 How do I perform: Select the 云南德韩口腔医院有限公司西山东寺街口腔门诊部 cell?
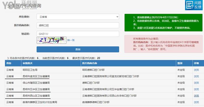pos(129,96)
